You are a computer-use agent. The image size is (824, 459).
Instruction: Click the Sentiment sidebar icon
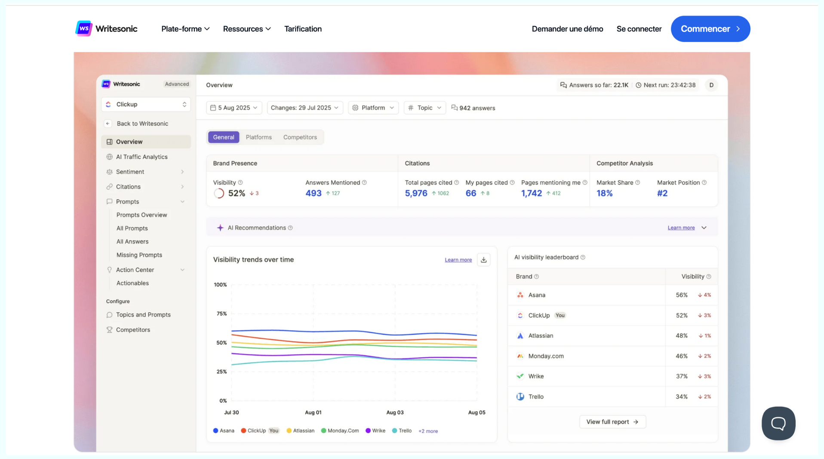click(x=110, y=171)
